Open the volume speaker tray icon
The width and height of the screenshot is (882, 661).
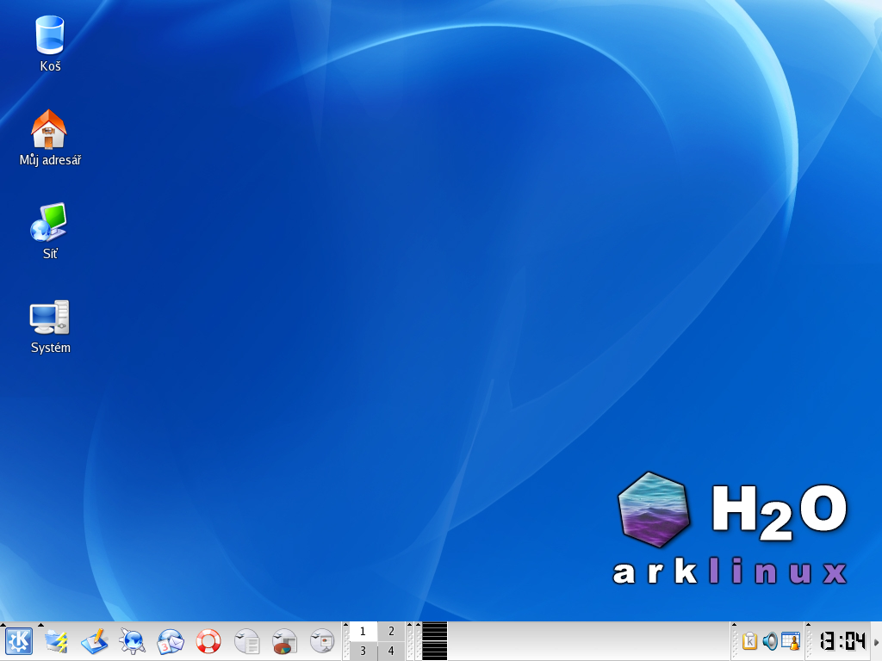[770, 641]
